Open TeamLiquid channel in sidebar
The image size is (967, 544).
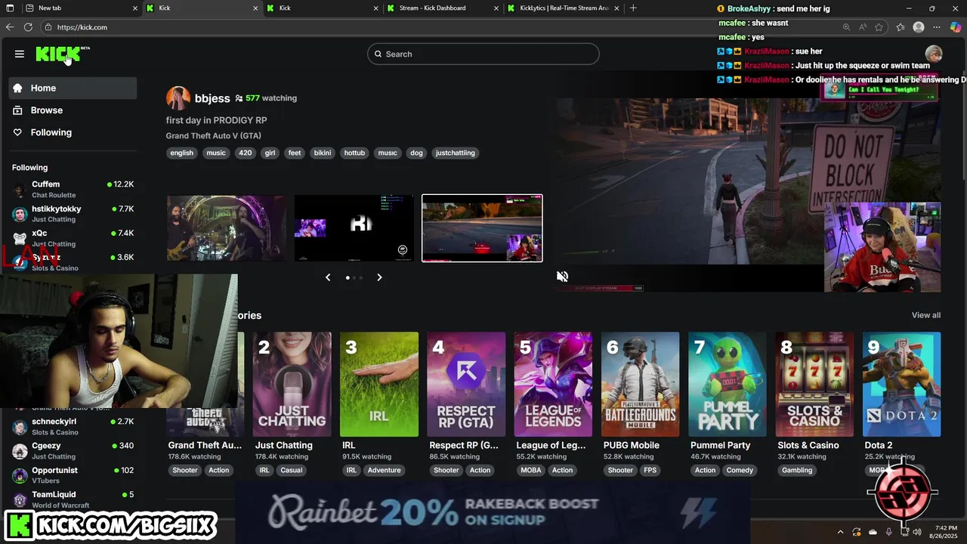tap(73, 499)
